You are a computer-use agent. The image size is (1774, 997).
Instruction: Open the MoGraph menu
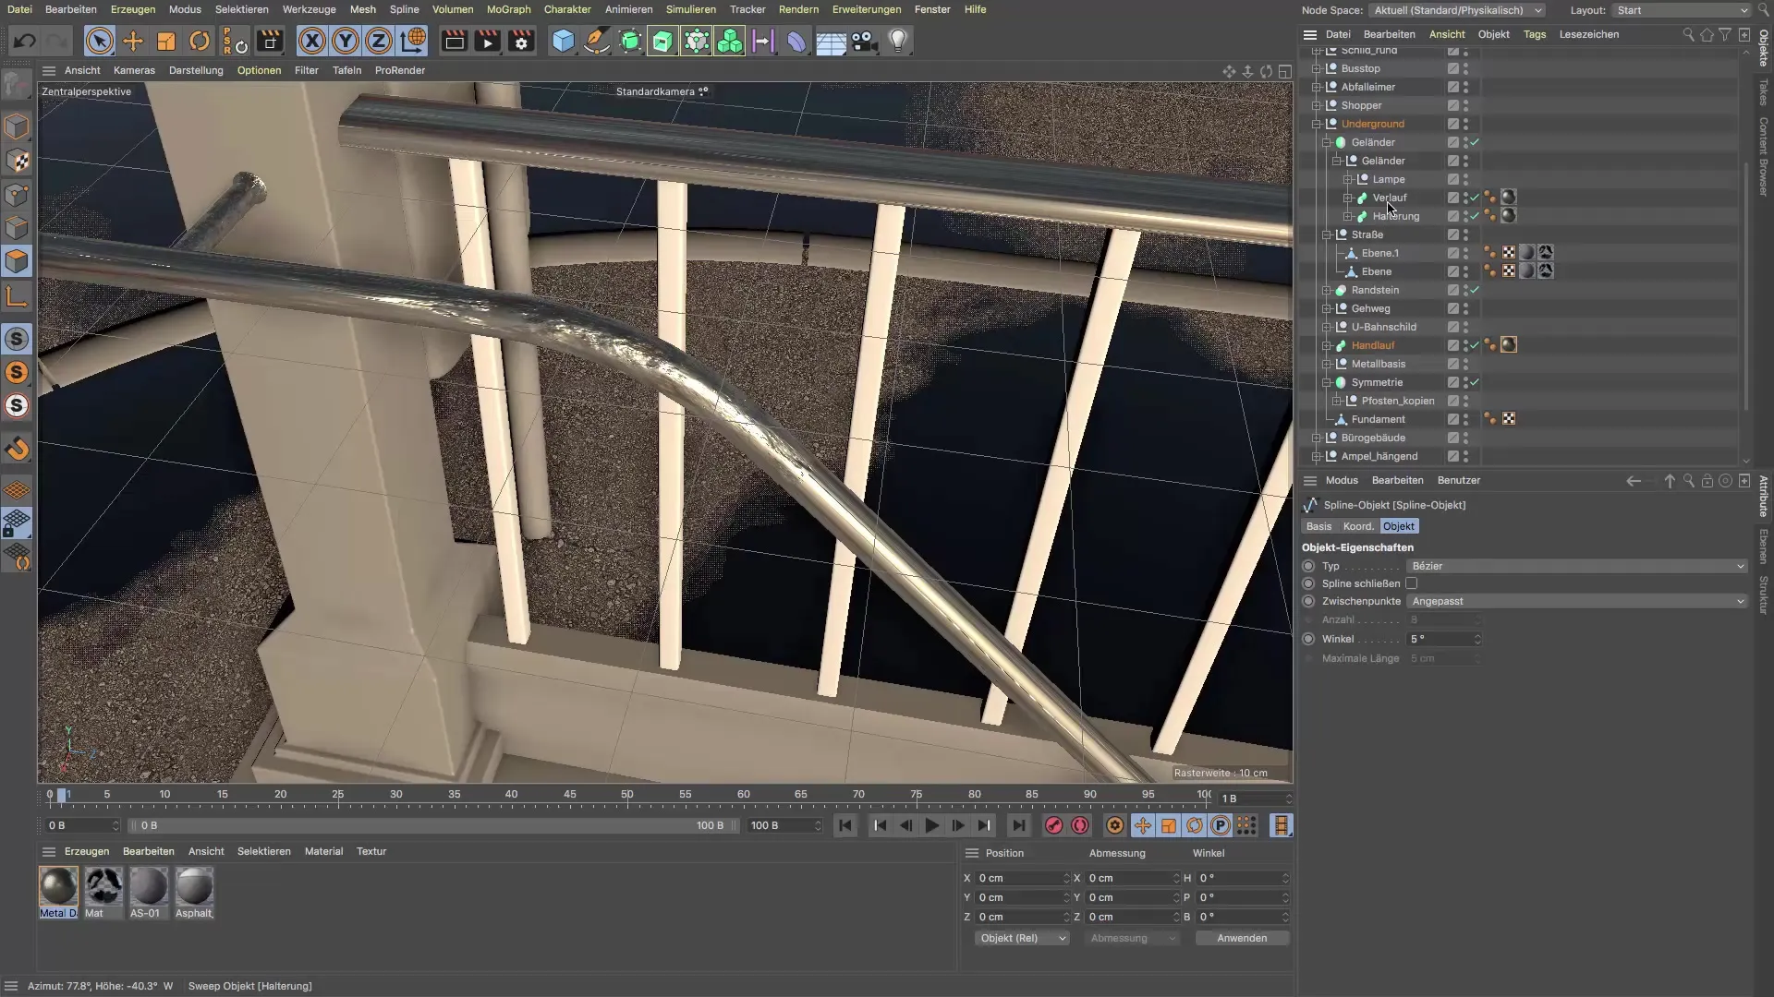[x=508, y=9]
